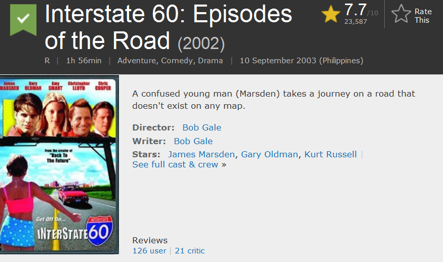Open the Drama genre link
Image resolution: width=443 pixels, height=262 pixels.
(210, 61)
